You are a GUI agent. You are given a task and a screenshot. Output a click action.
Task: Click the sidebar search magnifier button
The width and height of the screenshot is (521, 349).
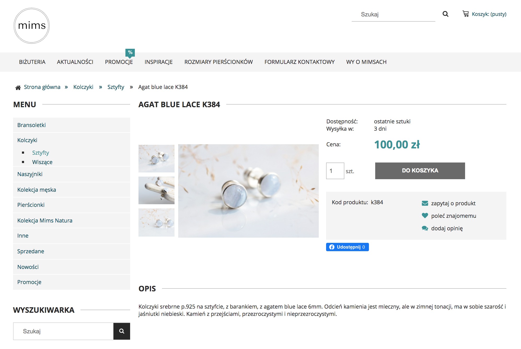(121, 331)
